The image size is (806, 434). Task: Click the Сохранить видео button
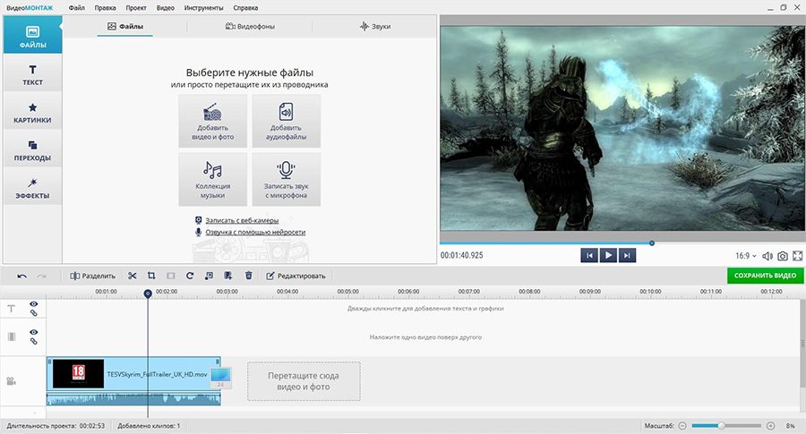pyautogui.click(x=765, y=276)
